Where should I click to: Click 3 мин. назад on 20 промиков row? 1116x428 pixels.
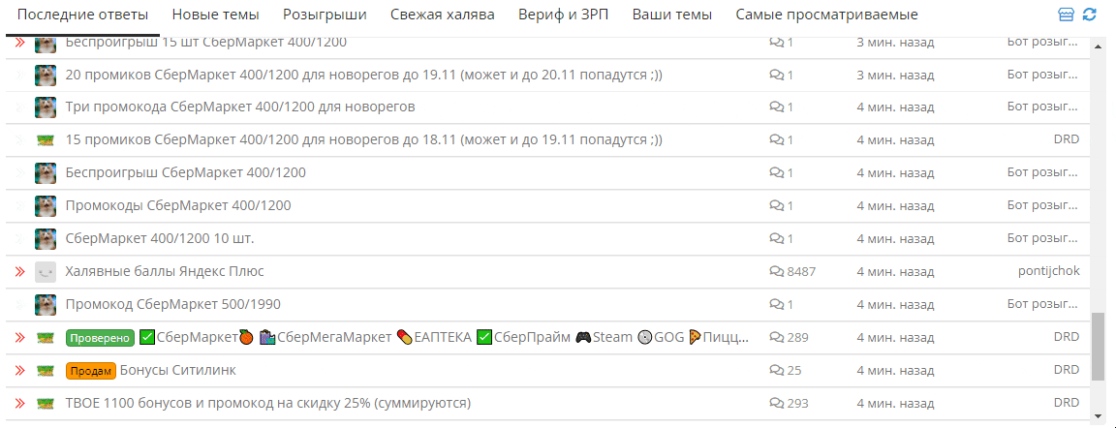pos(895,75)
